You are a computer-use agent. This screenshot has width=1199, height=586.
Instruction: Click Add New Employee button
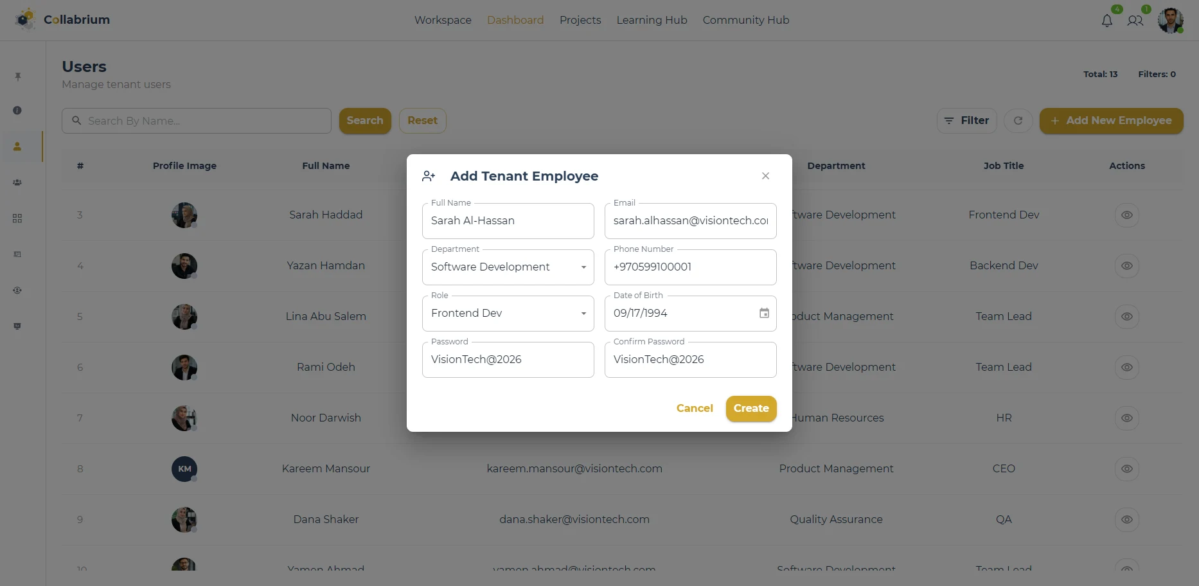[x=1111, y=121]
